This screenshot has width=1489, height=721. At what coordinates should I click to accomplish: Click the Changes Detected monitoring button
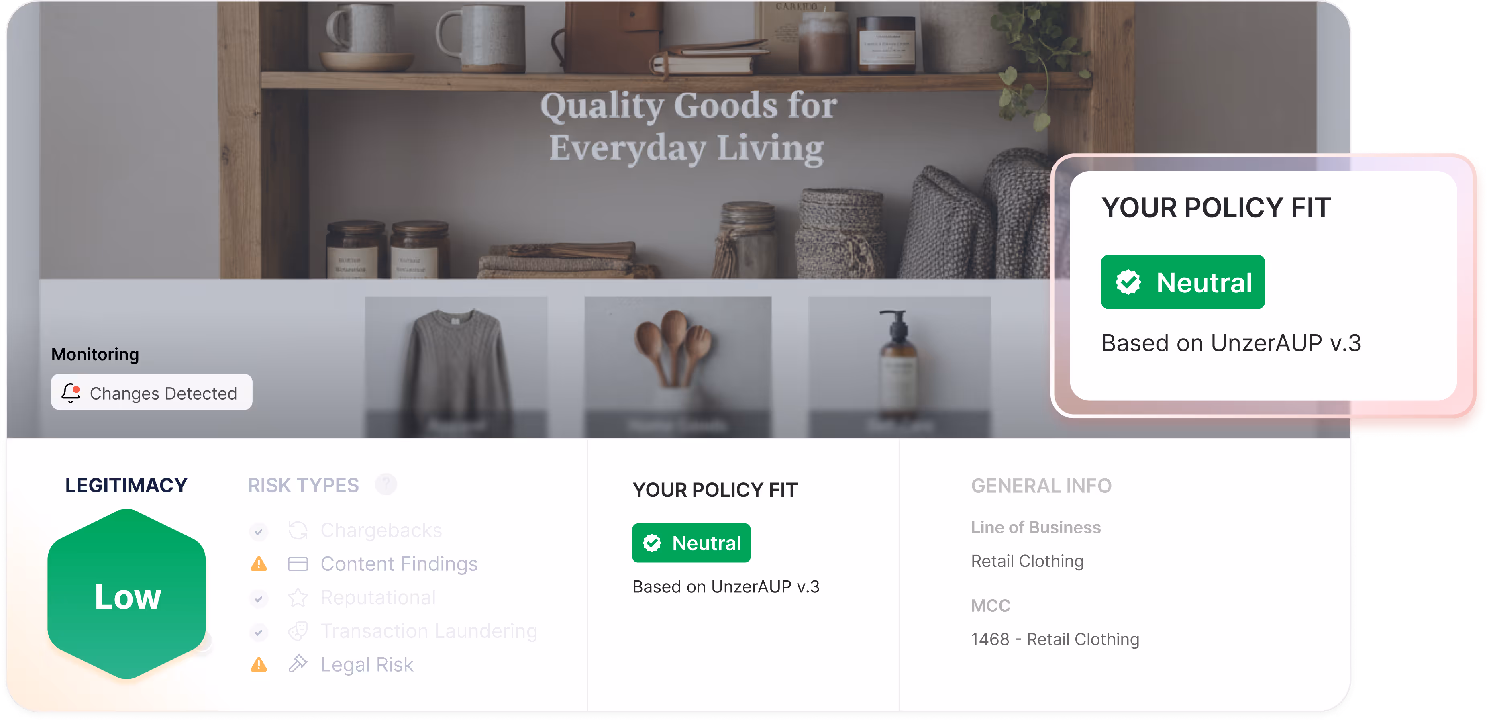tap(151, 392)
